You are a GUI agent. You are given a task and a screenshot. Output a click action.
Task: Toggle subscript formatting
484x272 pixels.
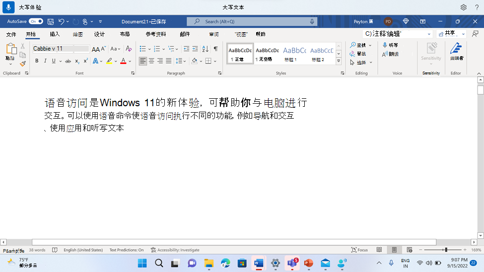(x=77, y=61)
